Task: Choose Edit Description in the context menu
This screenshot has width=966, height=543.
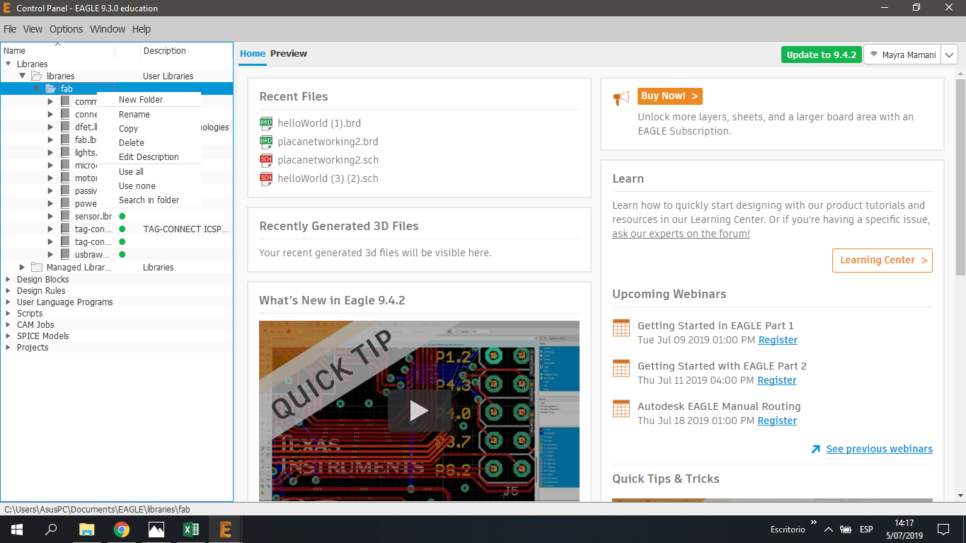Action: pos(149,156)
